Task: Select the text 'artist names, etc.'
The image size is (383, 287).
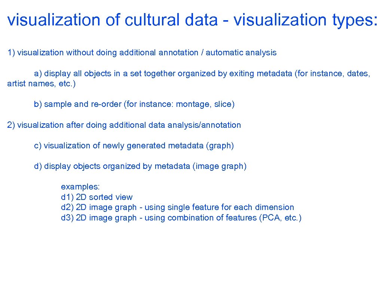Action: coord(41,84)
